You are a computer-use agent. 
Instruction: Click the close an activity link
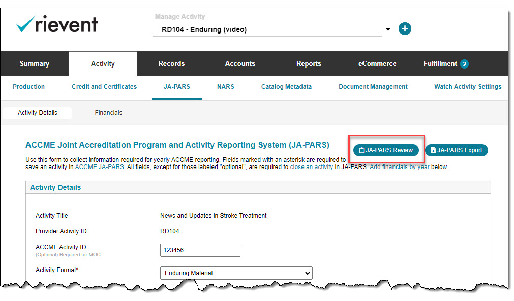point(312,167)
